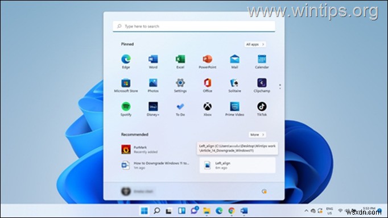Show hidden system tray icons
The image size is (388, 218).
point(306,211)
